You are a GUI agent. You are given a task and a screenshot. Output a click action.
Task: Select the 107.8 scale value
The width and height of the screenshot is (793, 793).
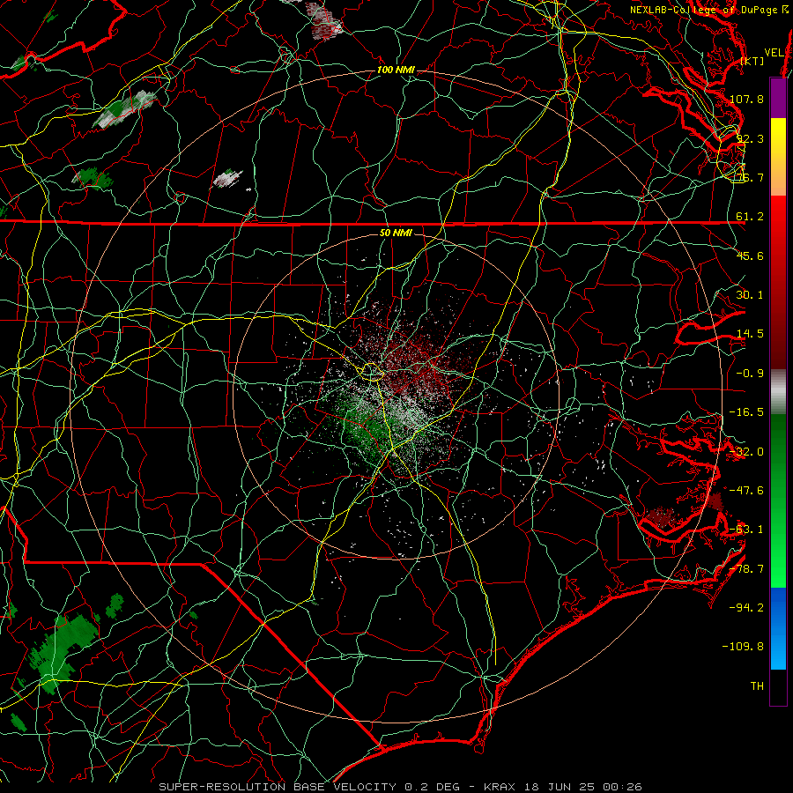(746, 99)
